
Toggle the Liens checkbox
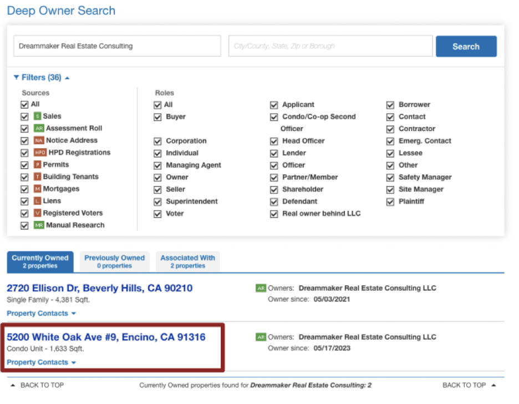(24, 201)
